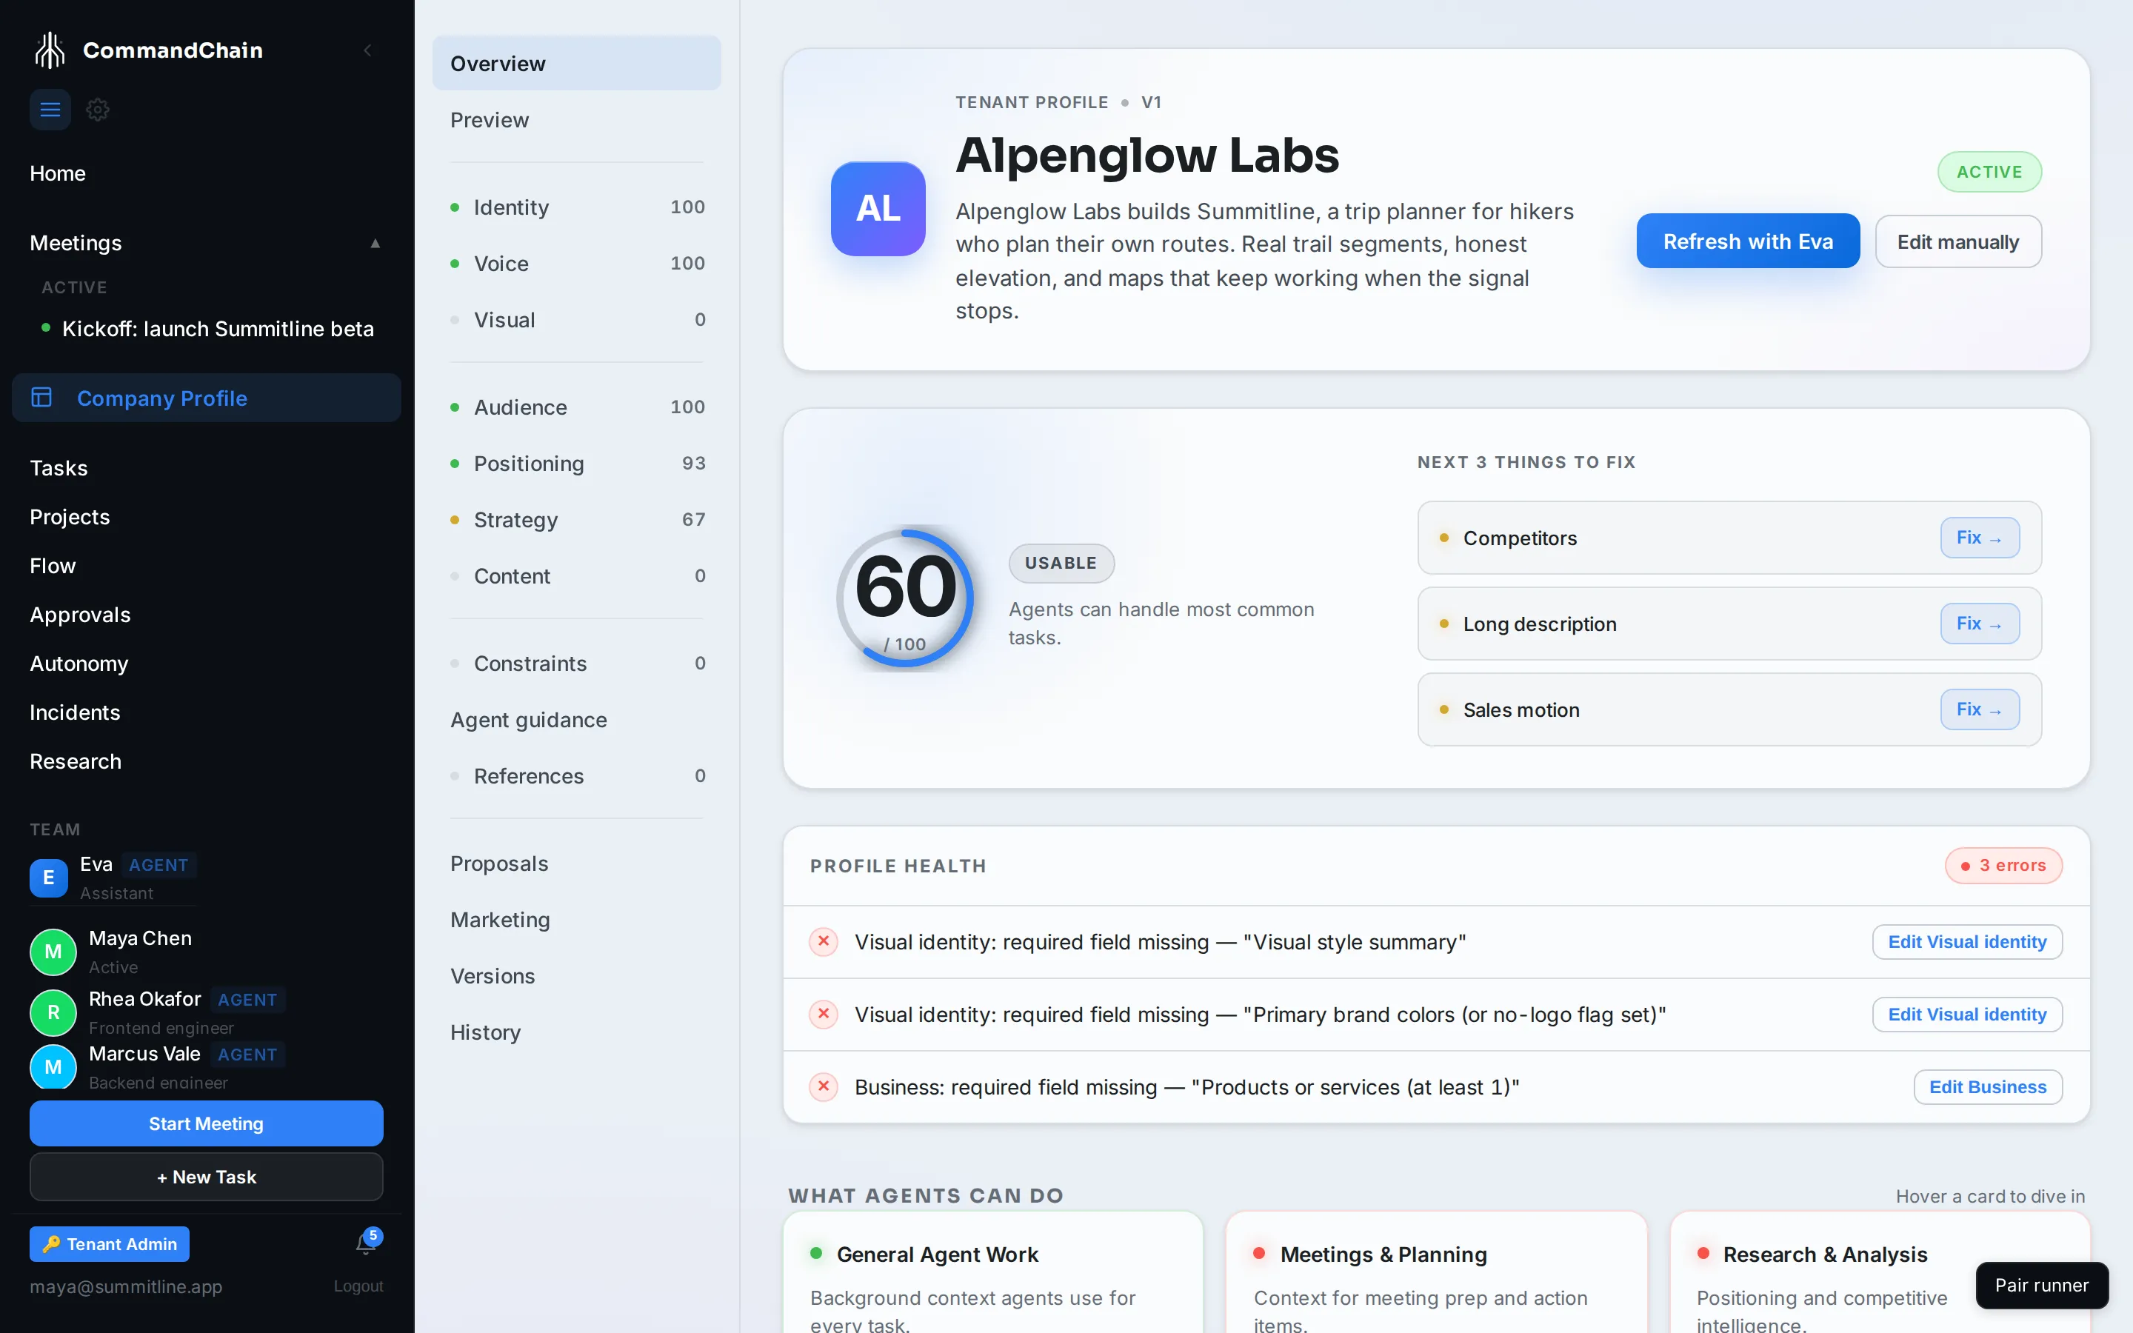Open the Content section

pyautogui.click(x=576, y=577)
